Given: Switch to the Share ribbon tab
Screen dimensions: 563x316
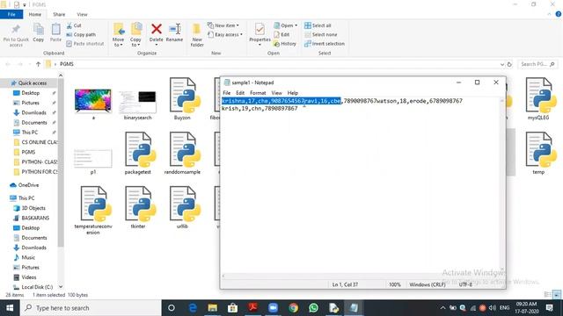Looking at the screenshot, I should pos(59,14).
